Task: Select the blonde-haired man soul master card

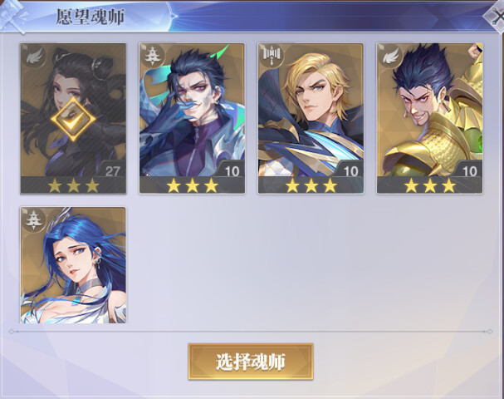Action: click(x=311, y=118)
